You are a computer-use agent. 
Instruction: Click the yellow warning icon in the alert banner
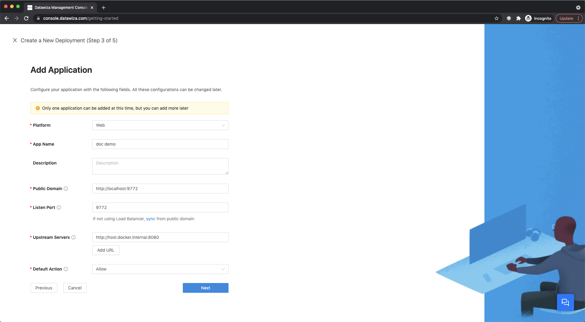pos(38,108)
